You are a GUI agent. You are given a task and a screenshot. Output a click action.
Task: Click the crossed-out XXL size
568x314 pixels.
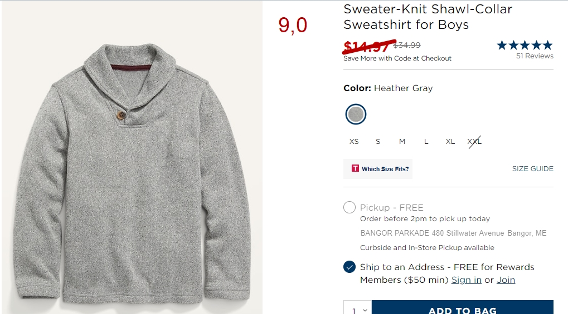click(x=474, y=142)
